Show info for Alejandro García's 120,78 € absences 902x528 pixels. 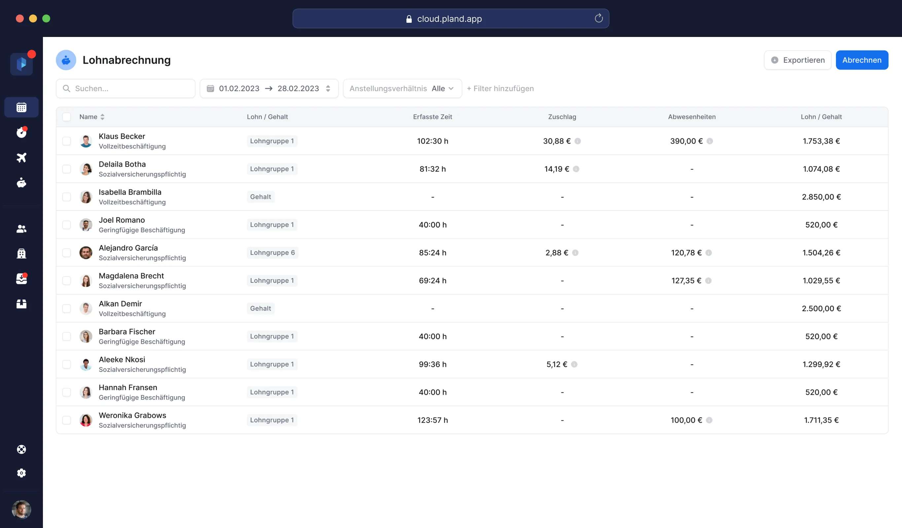[709, 253]
